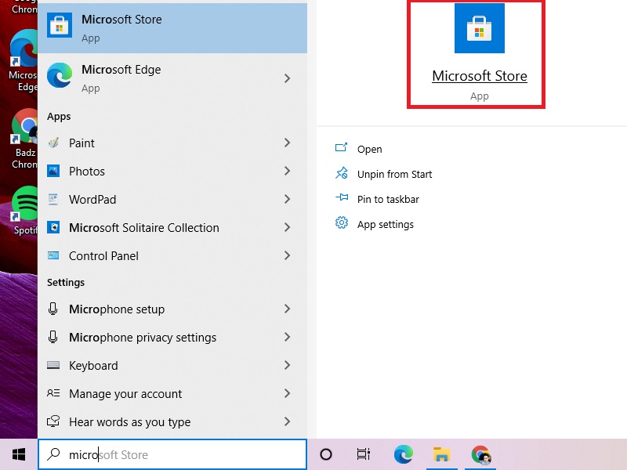Click the Hear words as you type icon
Viewport: 627px width, 470px height.
coord(53,421)
